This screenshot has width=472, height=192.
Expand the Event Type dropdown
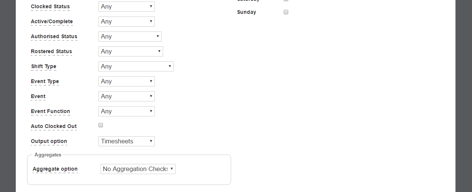127,81
